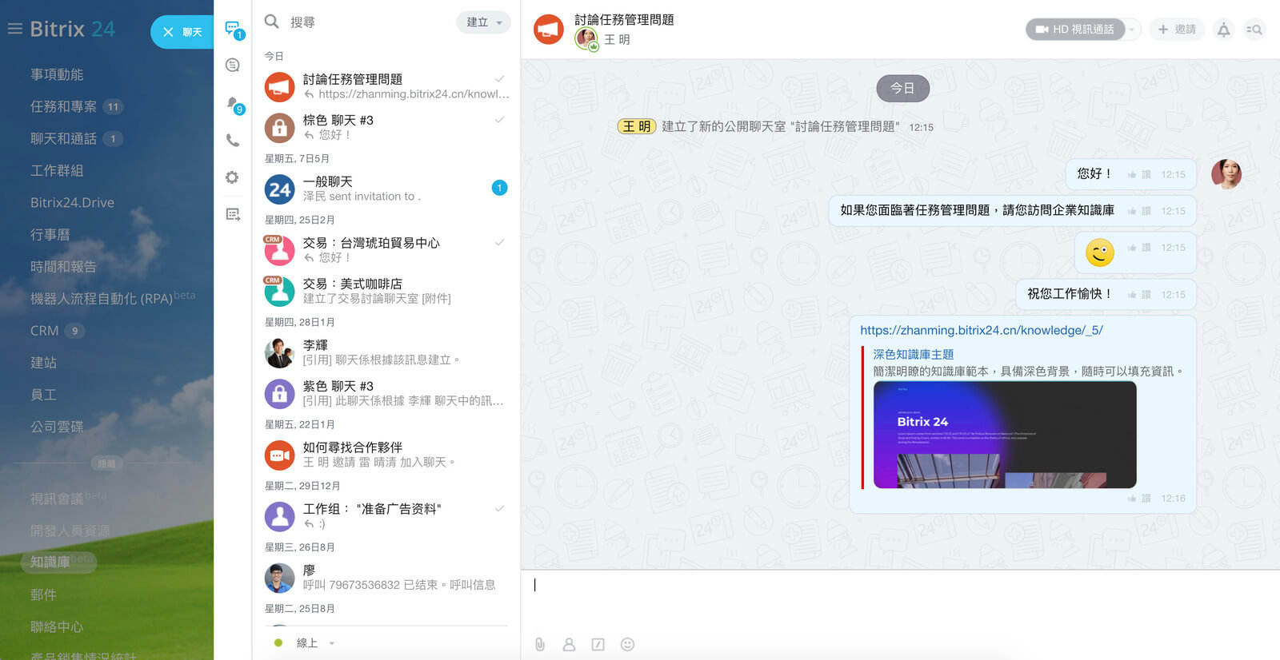1280x660 pixels.
Task: Click the 24 avatar of 一般聊天
Action: (x=279, y=189)
